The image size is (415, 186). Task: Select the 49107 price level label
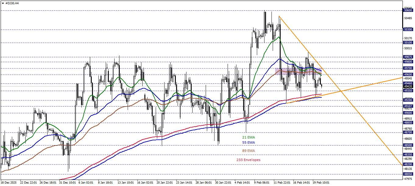pos(408,106)
